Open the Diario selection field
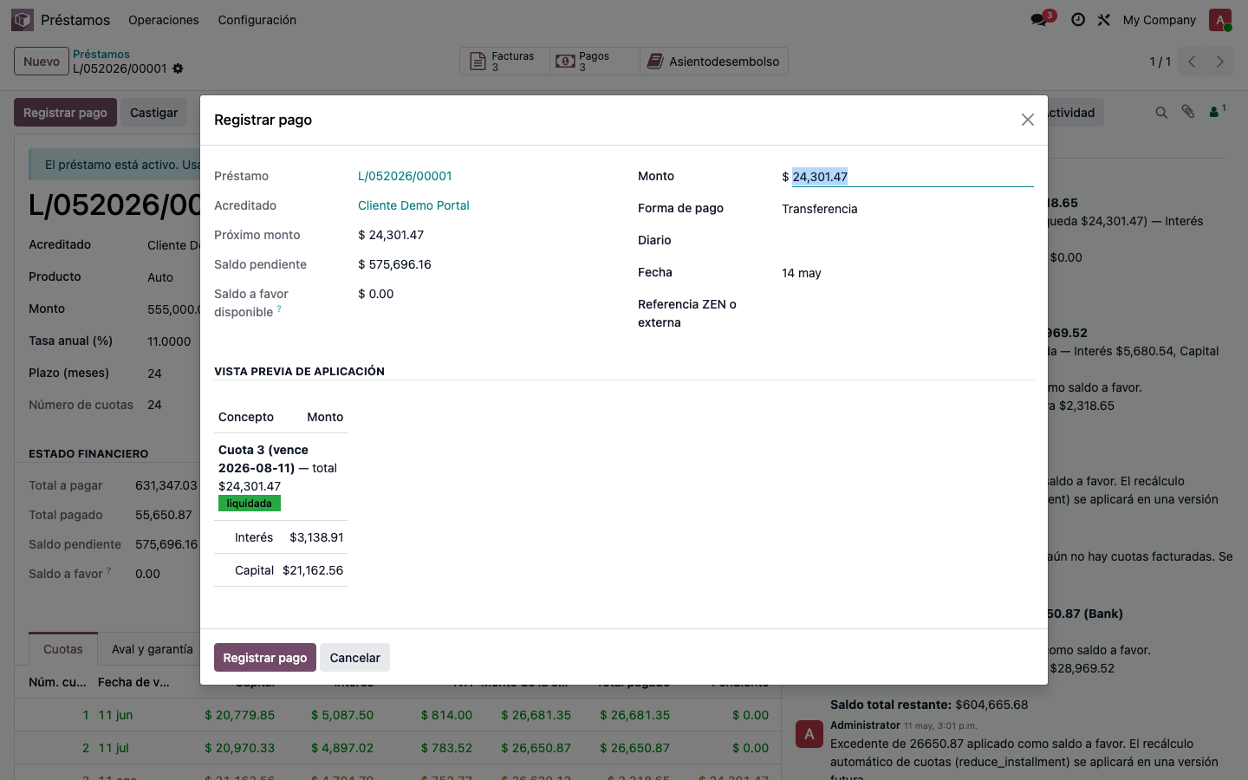The image size is (1248, 780). [x=907, y=241]
